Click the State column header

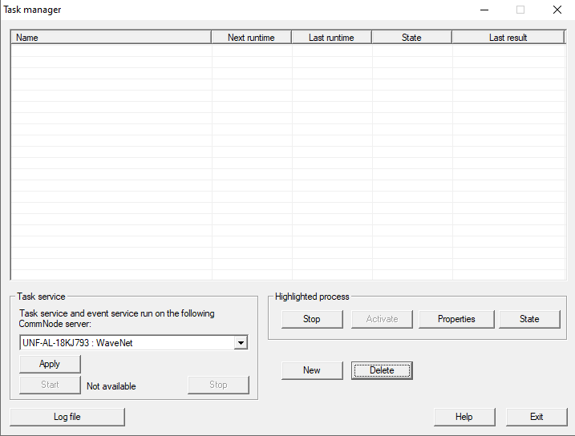[x=411, y=38]
